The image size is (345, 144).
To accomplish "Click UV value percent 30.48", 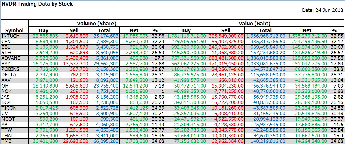I will 336,113.
